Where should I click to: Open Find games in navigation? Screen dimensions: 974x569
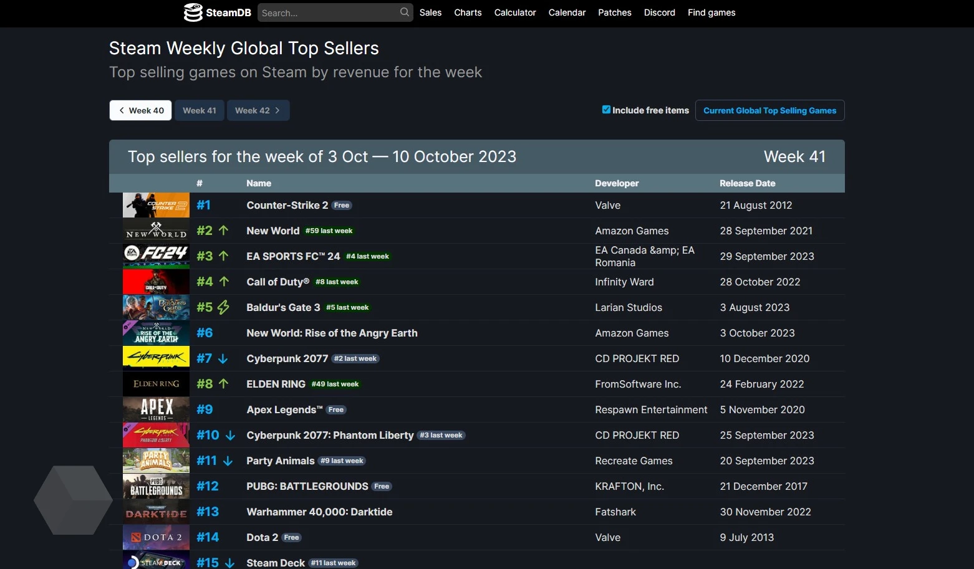(711, 12)
